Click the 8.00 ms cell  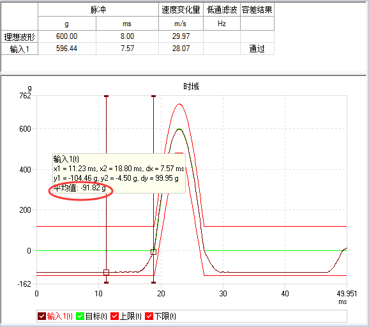pyautogui.click(x=127, y=36)
